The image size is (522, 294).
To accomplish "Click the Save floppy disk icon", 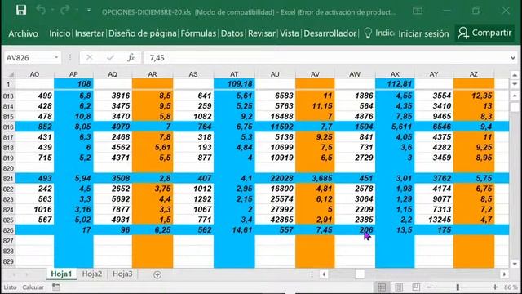I will coord(21,10).
